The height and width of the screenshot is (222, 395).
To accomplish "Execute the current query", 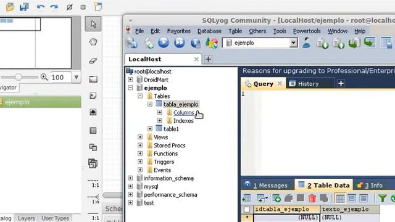I will click(x=164, y=43).
